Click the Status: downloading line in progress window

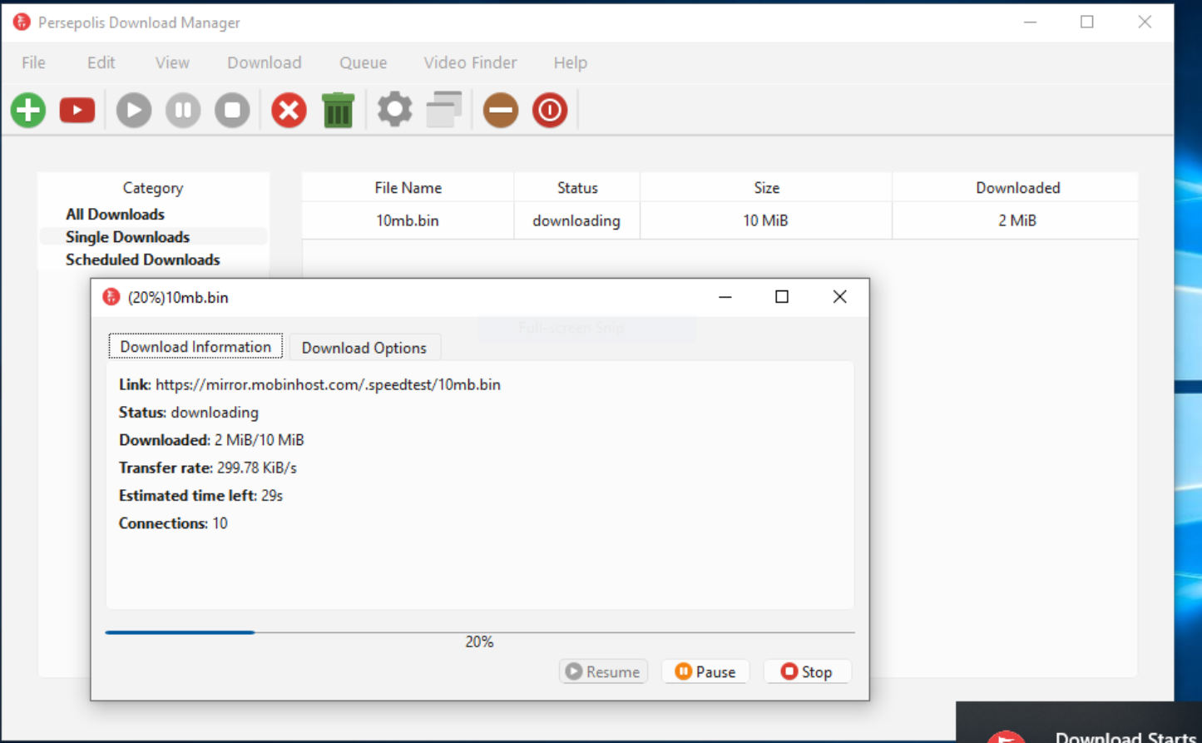coord(189,412)
